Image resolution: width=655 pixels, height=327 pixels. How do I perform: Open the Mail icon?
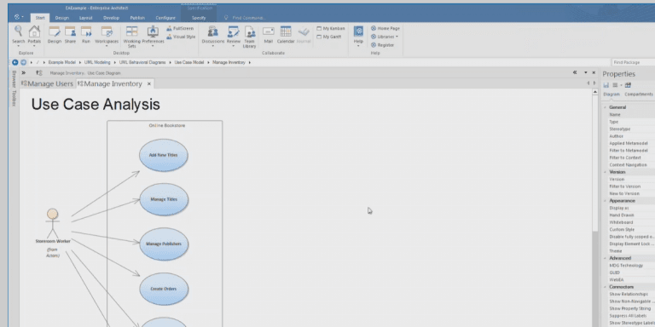coord(268,35)
